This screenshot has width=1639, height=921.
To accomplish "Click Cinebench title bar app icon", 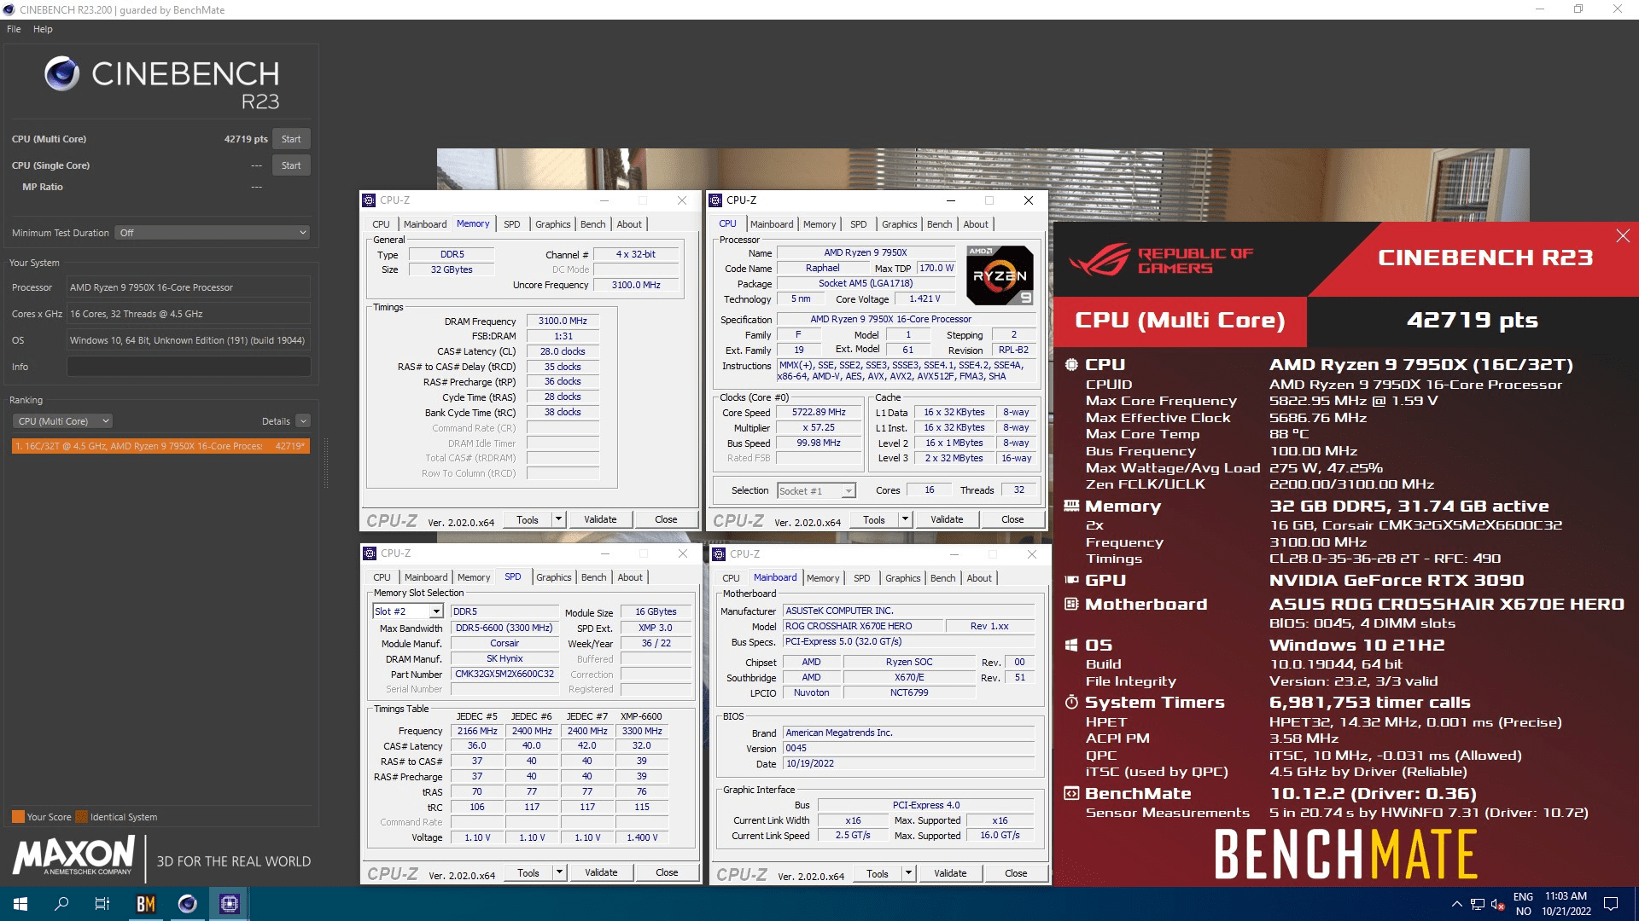I will pos(9,10).
